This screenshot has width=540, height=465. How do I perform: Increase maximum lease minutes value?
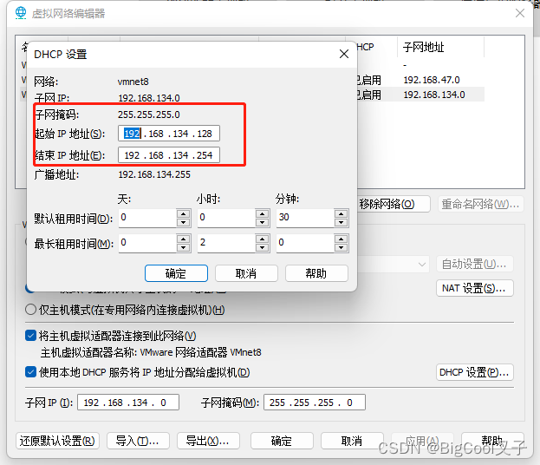click(x=341, y=239)
